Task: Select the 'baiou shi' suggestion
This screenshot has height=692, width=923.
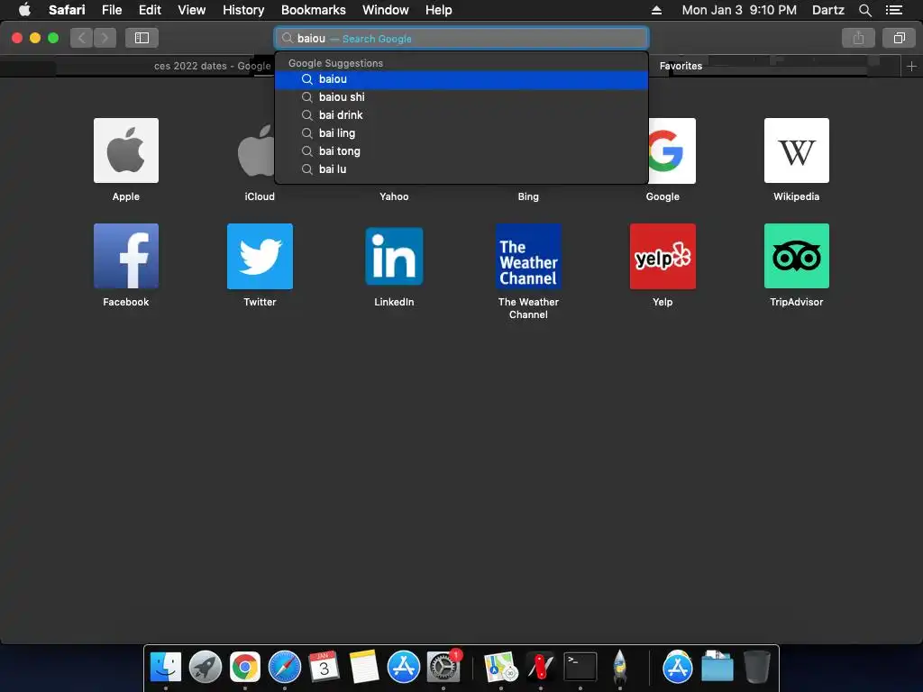Action: (x=461, y=97)
